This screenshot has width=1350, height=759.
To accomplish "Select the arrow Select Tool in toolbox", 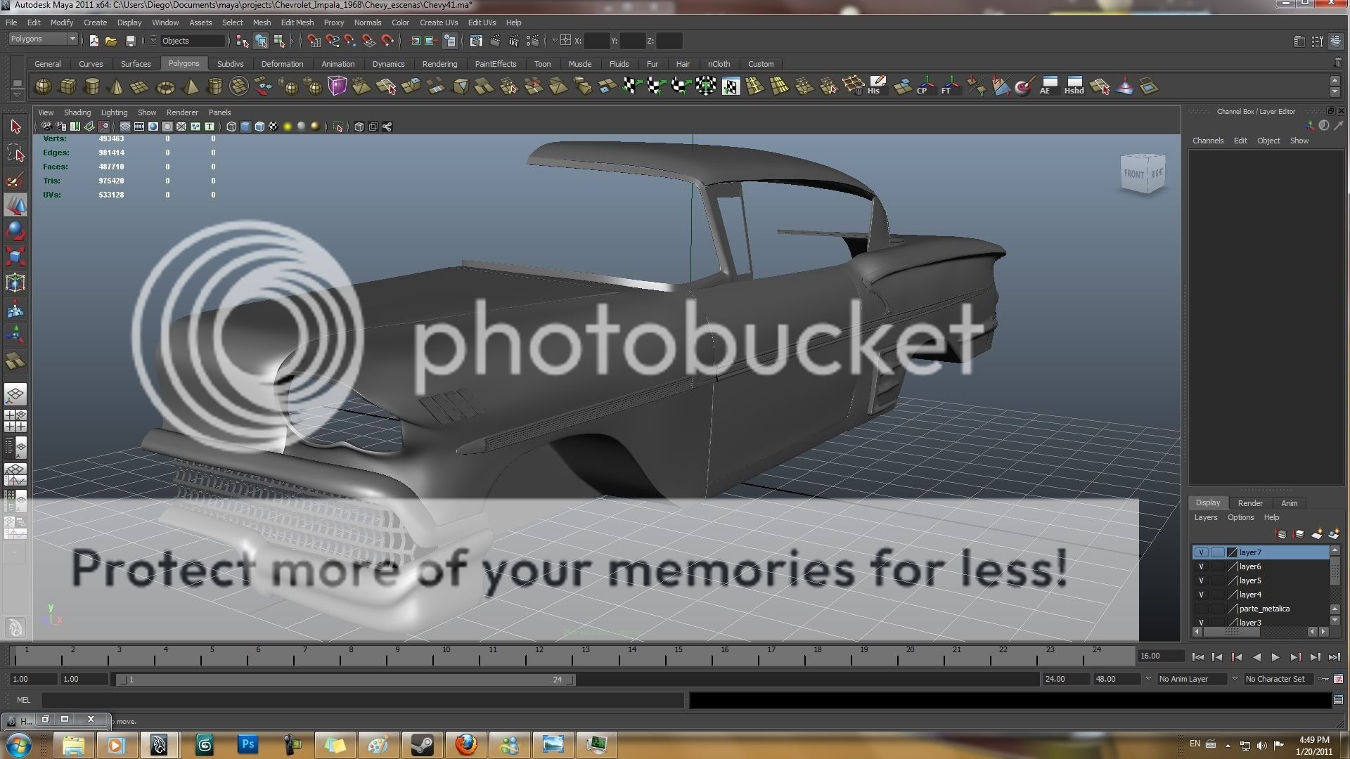I will 15,127.
